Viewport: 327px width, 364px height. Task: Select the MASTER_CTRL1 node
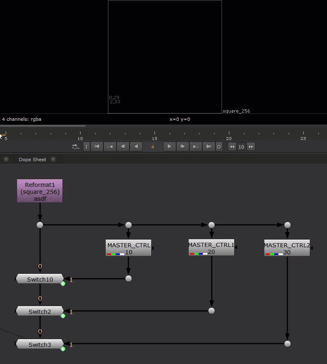point(211,248)
